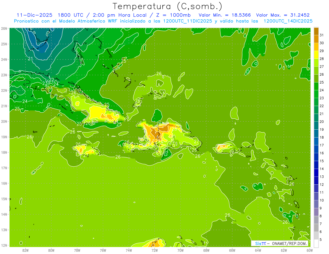Click the 22N latitude axis label
Screen dimensions: 329x254
pos(4,90)
